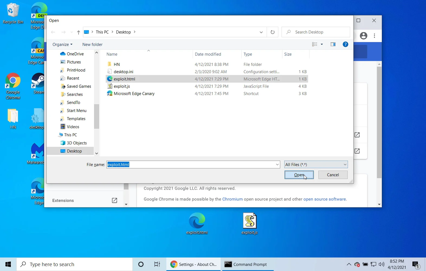
Task: Select the exploit.js icon on the desktop
Action: click(x=249, y=223)
